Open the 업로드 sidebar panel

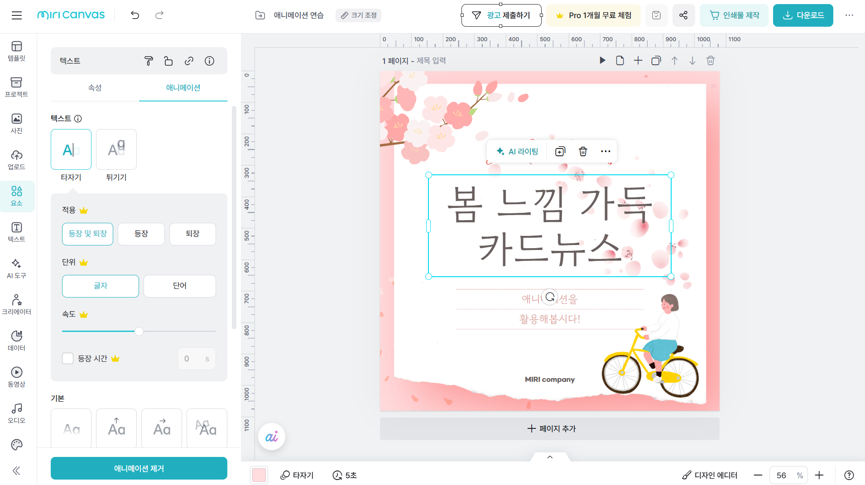[x=17, y=160]
